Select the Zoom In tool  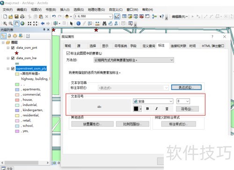tap(5, 23)
